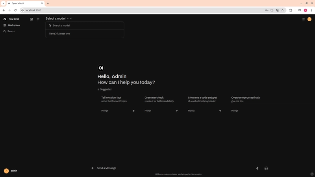Go back using browser back arrow
Viewport: 315px width, 177px height.
coord(4,10)
